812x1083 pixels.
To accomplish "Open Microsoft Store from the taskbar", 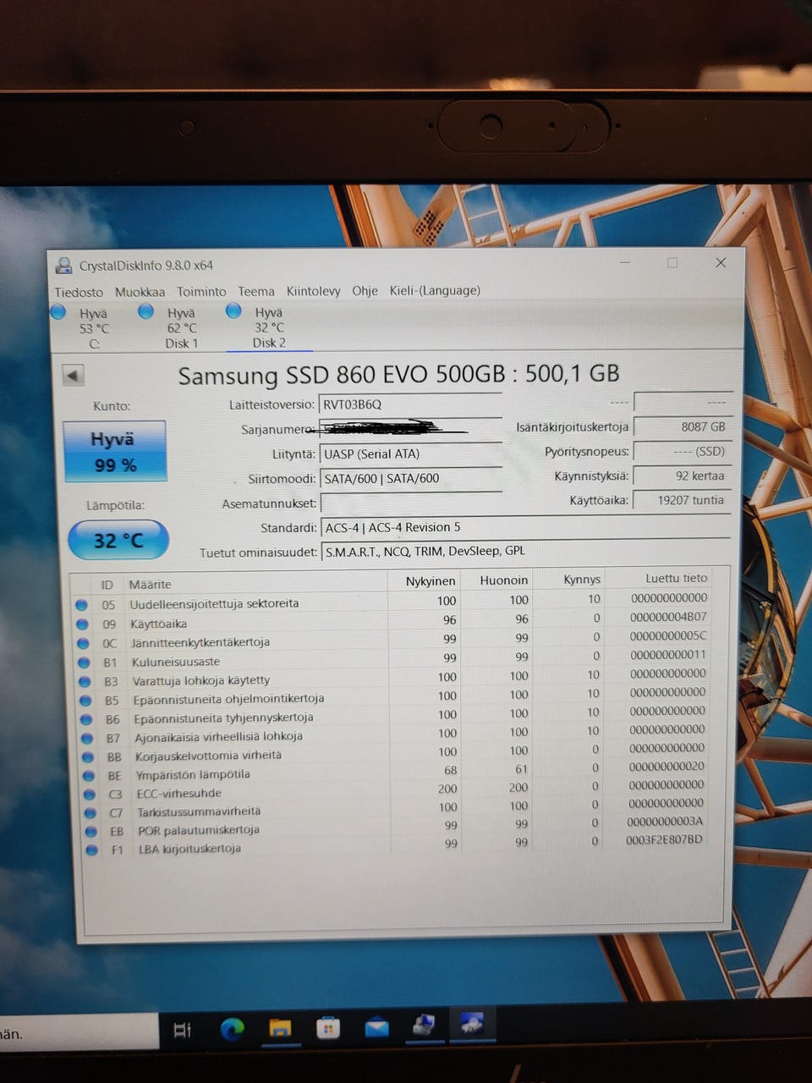I will click(328, 1028).
